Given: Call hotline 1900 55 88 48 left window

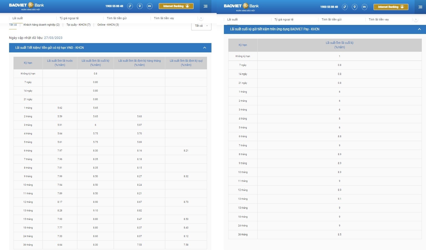Looking at the screenshot, I should 114,6.
